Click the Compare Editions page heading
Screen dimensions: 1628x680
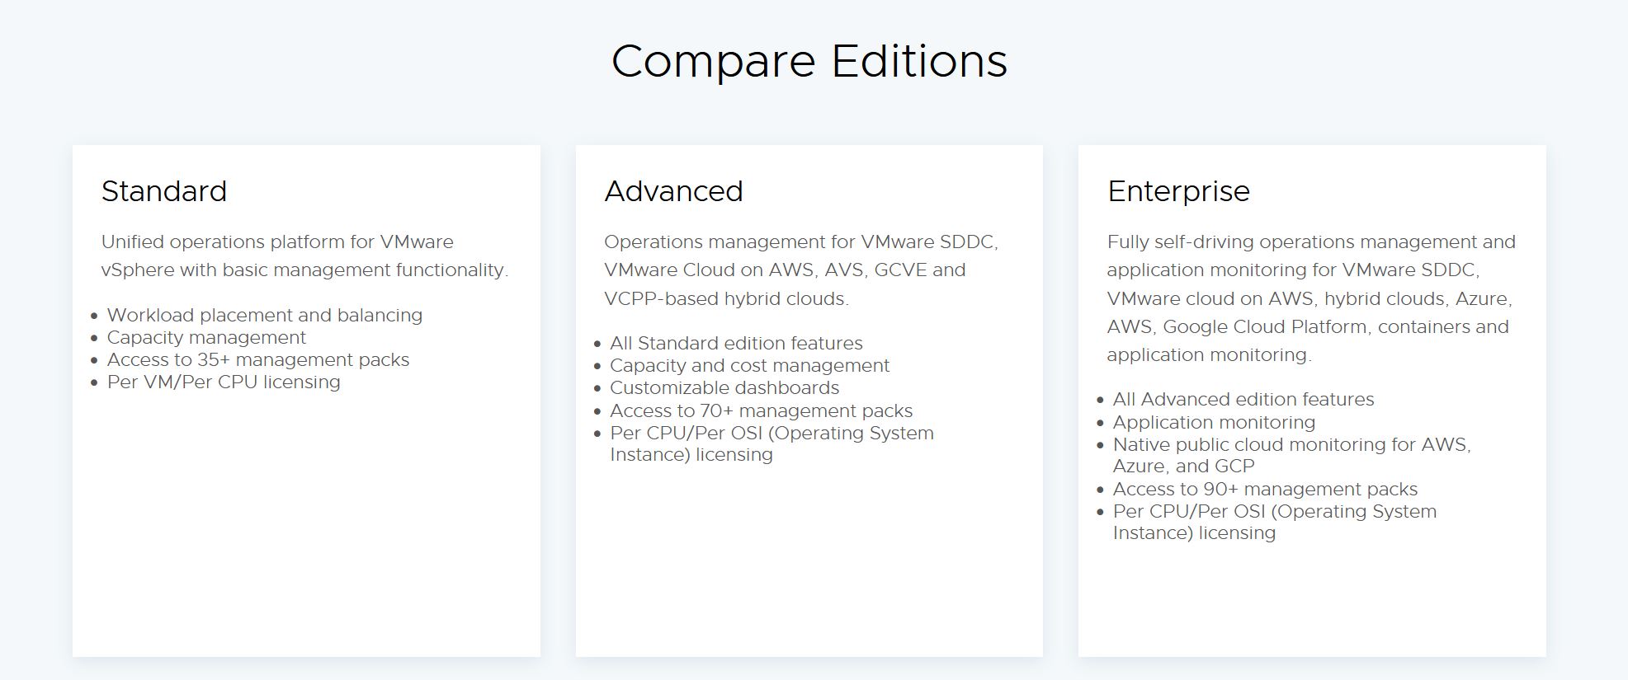pyautogui.click(x=809, y=61)
